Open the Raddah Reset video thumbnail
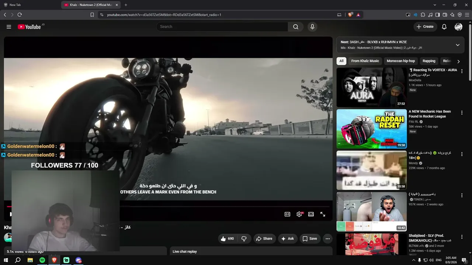This screenshot has height=265, width=472. coord(372,129)
